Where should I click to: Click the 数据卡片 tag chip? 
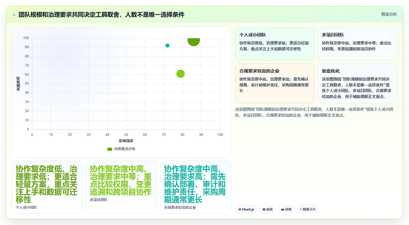pos(308,209)
